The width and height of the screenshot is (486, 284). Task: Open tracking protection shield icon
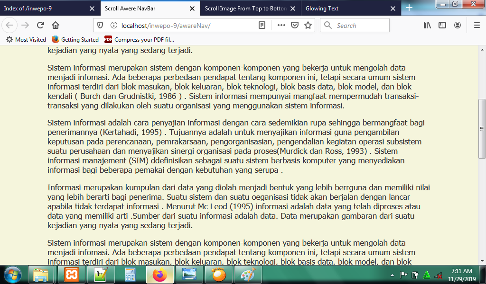coord(100,26)
